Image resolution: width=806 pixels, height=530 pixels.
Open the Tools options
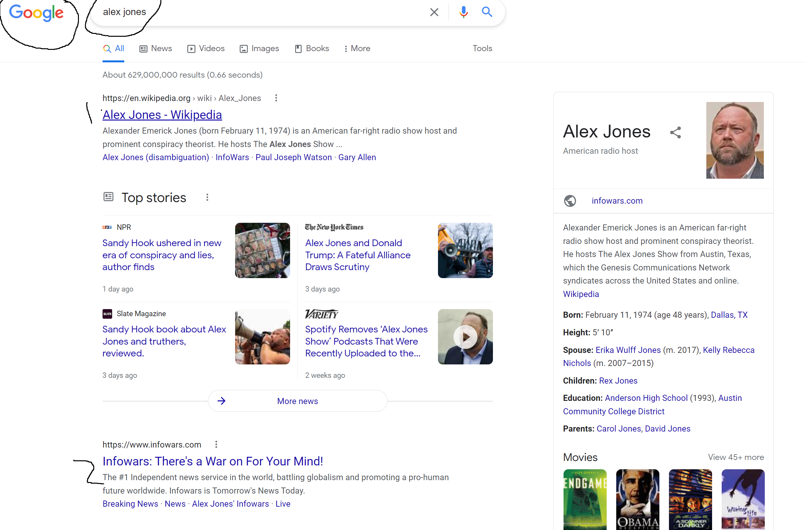click(482, 49)
